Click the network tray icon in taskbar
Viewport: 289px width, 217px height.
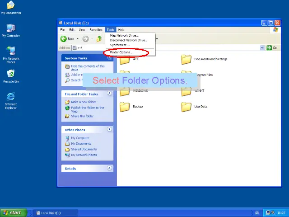268,213
